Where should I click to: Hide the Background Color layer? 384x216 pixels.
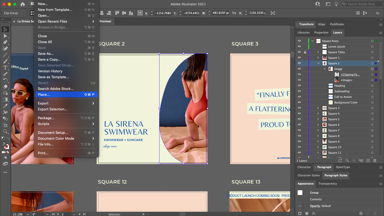(x=299, y=102)
